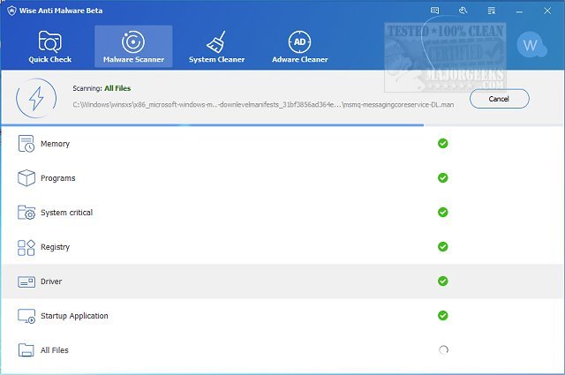Click the feedback message icon in title bar

click(435, 11)
